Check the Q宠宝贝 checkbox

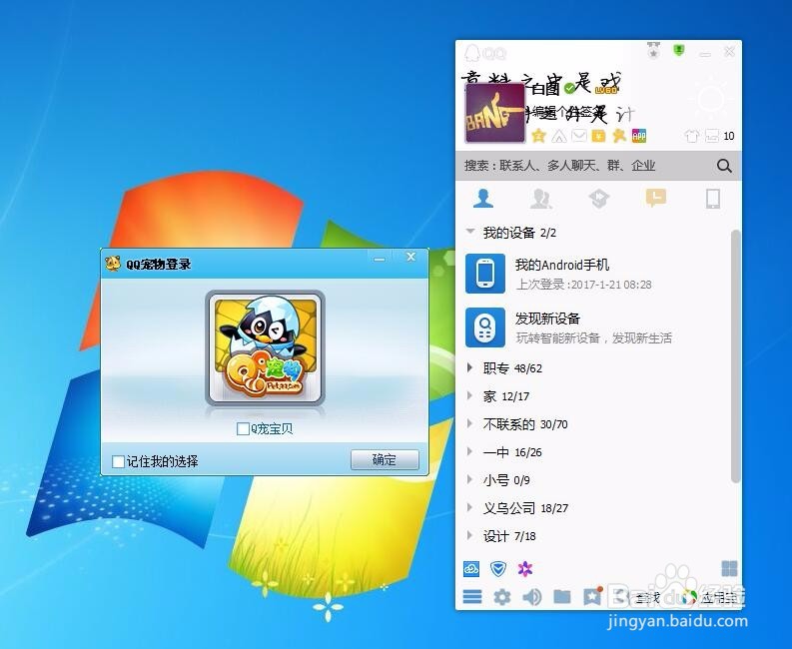coord(243,429)
